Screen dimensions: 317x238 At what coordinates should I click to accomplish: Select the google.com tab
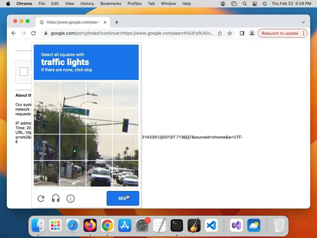click(73, 22)
